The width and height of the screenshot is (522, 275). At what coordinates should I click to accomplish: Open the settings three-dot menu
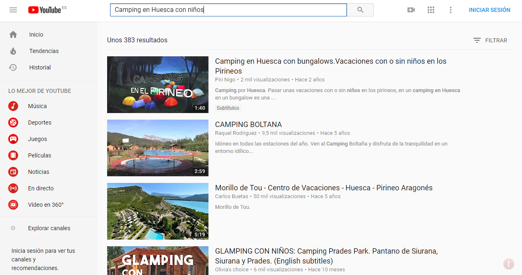point(450,9)
